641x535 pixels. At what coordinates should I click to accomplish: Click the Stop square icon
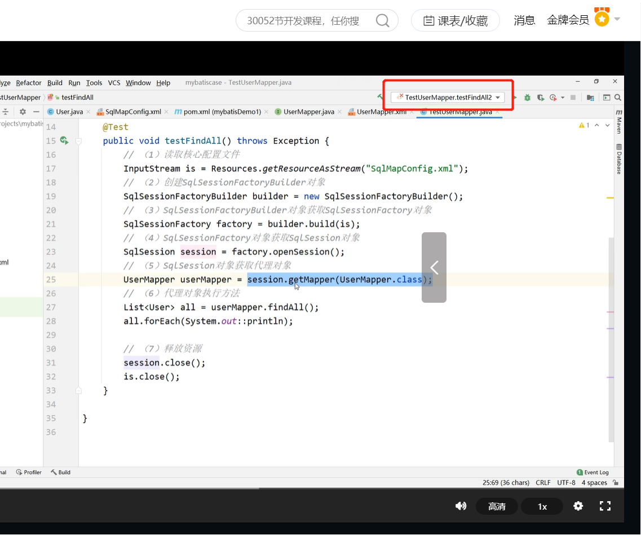573,98
